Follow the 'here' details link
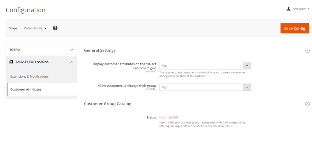This screenshot has width=312, height=143. [230, 126]
